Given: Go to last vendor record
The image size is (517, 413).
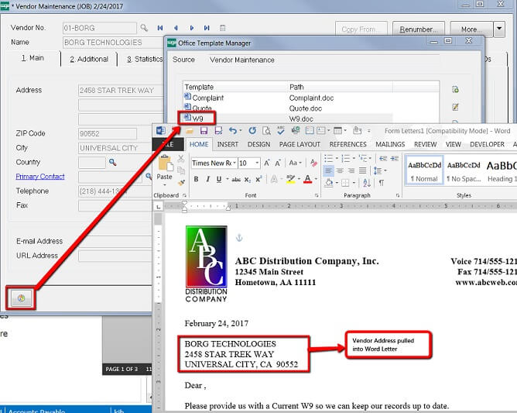Looking at the screenshot, I should [x=207, y=28].
